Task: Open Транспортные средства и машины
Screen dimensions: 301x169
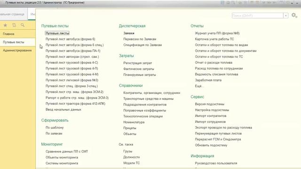Action: (149, 99)
